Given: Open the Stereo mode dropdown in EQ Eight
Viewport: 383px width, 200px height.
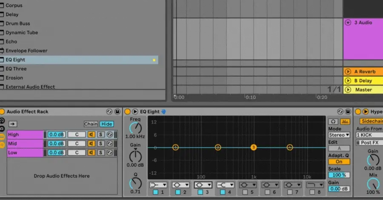Looking at the screenshot, I should [339, 135].
